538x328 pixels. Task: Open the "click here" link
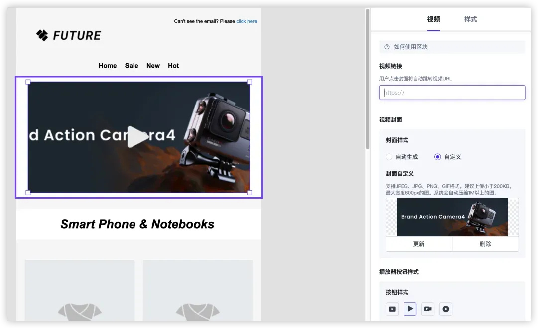[x=247, y=21]
